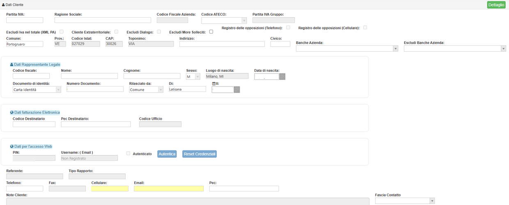Toggle Registro delle opposizioni (Cellulare) checkbox
The image size is (509, 205).
[365, 27]
